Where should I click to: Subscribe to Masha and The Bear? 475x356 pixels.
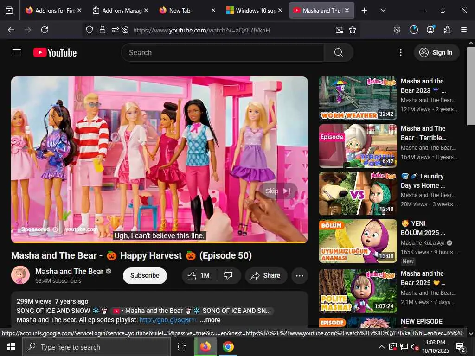pyautogui.click(x=145, y=275)
